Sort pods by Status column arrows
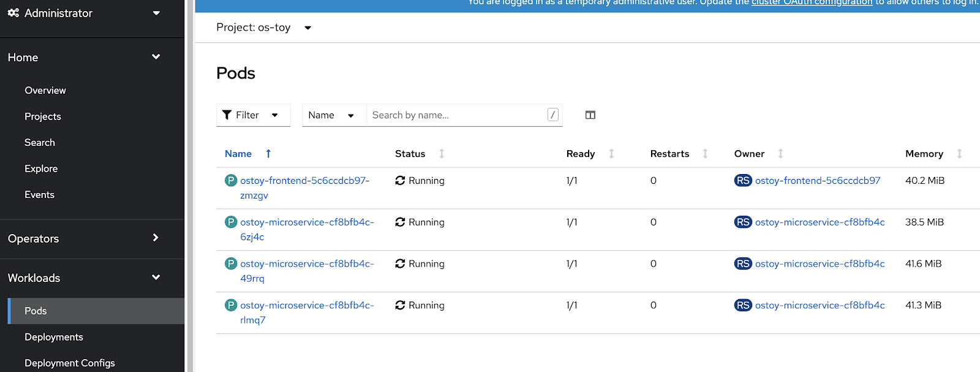 point(442,154)
